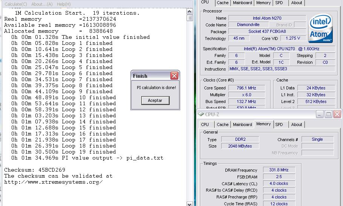Open the Calculate(C) menu in Super PI
The width and height of the screenshot is (343, 206).
point(16,4)
